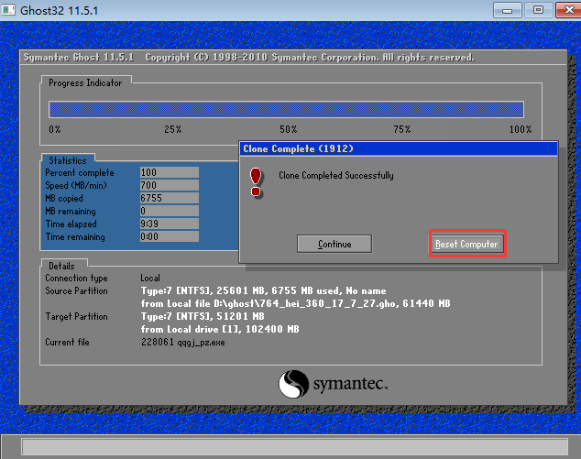This screenshot has width=581, height=459.
Task: Click the full progress indicator bar
Action: pos(286,109)
